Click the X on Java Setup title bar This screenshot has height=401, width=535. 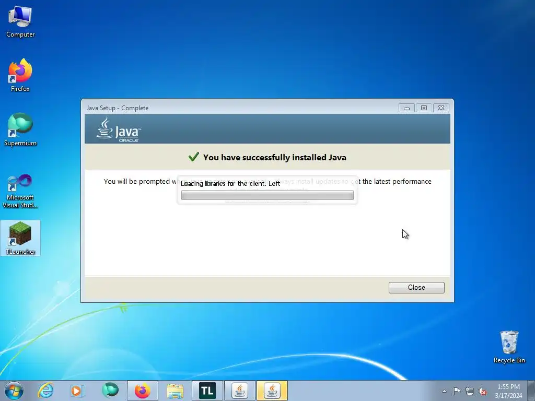[x=441, y=108]
